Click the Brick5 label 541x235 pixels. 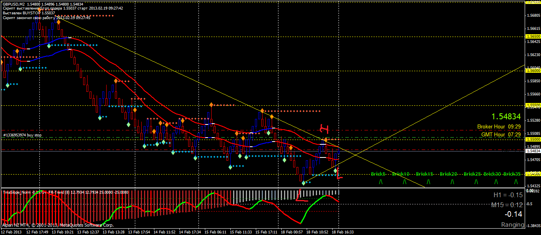tap(378, 174)
